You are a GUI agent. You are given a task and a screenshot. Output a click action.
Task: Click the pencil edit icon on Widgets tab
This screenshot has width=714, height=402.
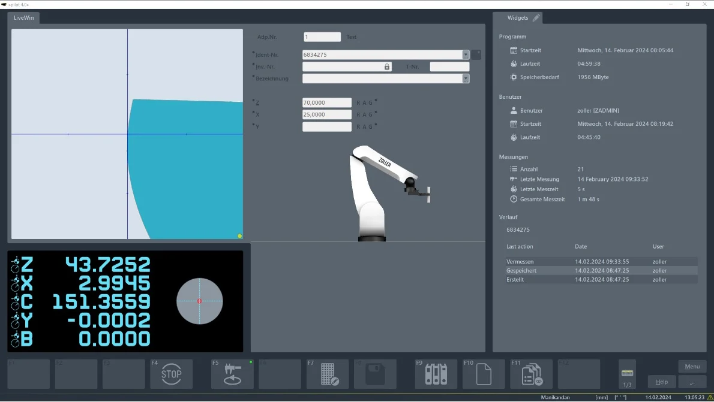pyautogui.click(x=536, y=18)
